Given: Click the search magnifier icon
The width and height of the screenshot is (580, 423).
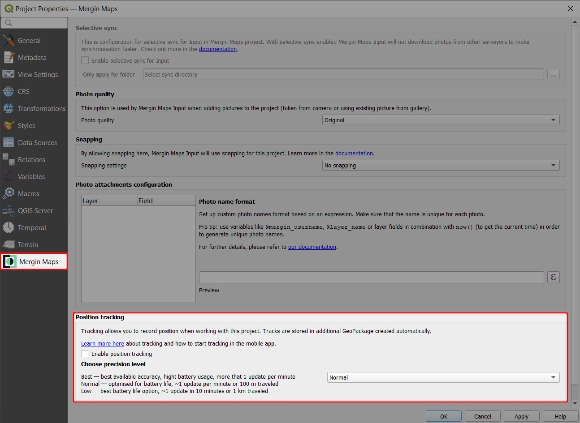Looking at the screenshot, I should pos(9,23).
